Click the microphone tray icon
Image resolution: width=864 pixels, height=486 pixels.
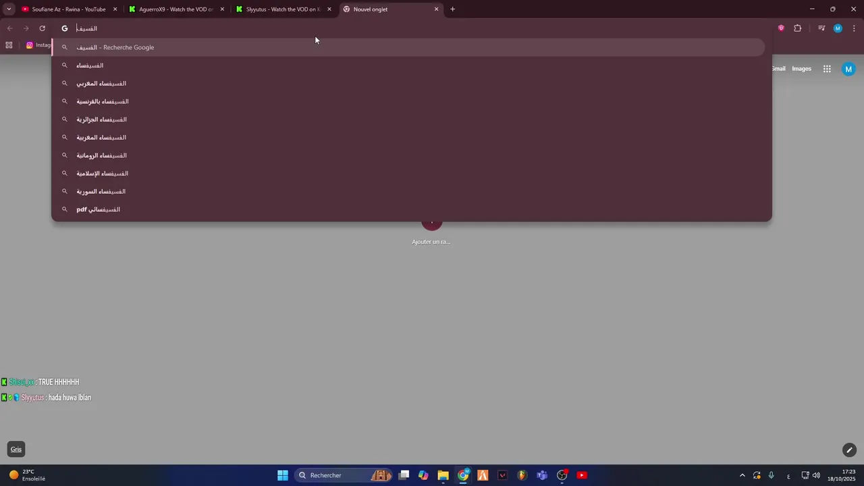pos(772,475)
